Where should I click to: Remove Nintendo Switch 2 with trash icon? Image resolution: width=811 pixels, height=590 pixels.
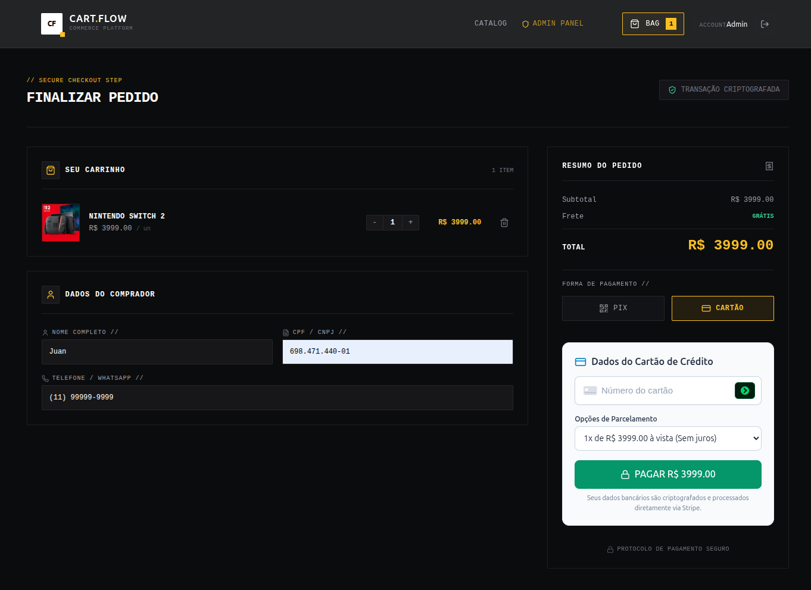point(504,223)
